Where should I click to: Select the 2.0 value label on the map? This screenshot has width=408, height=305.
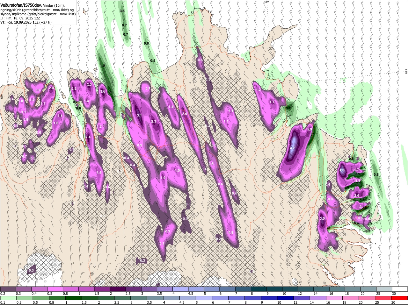185,114
